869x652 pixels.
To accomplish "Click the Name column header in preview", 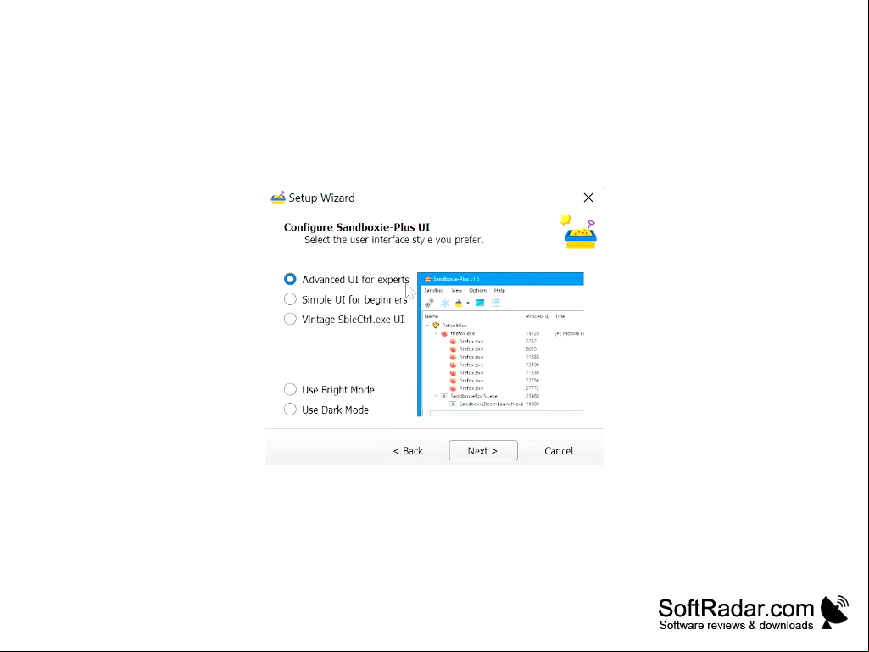I will pos(432,316).
